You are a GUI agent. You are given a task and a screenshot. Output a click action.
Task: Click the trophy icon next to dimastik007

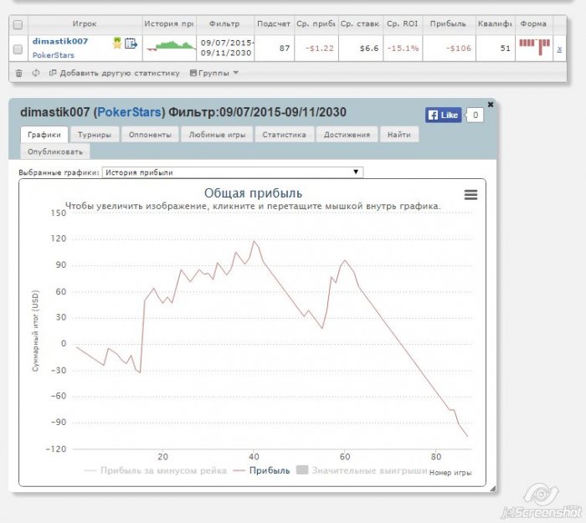[x=117, y=43]
